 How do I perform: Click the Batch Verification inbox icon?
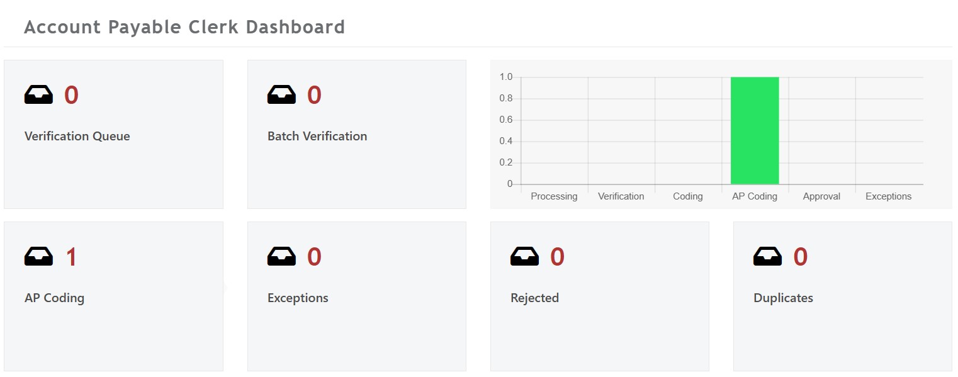(282, 94)
